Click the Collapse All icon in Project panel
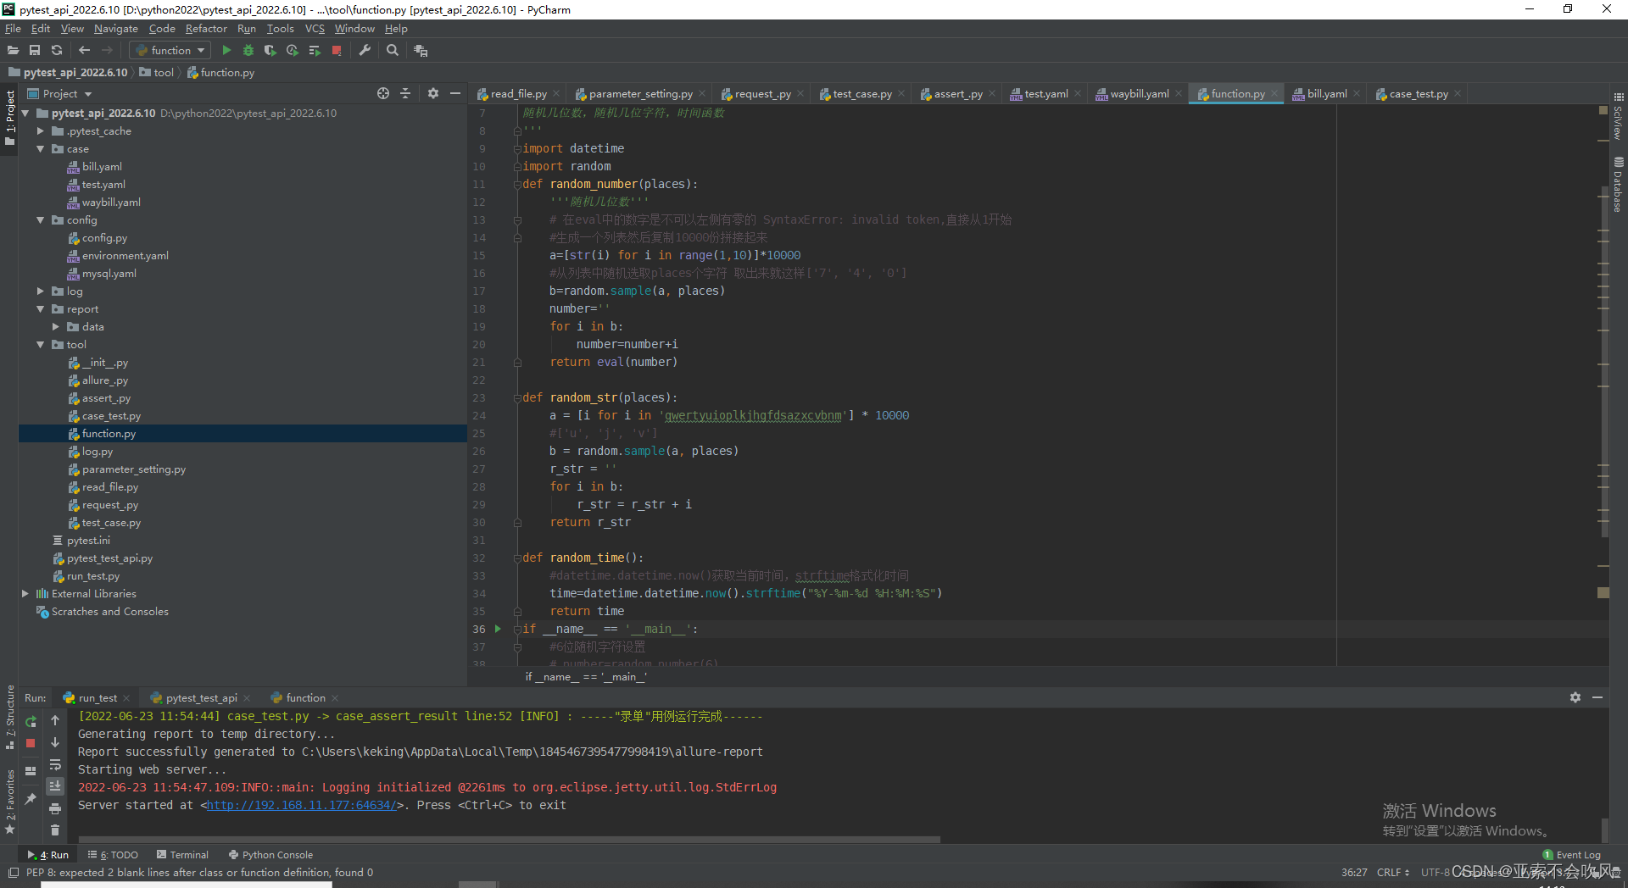This screenshot has width=1628, height=888. click(405, 93)
